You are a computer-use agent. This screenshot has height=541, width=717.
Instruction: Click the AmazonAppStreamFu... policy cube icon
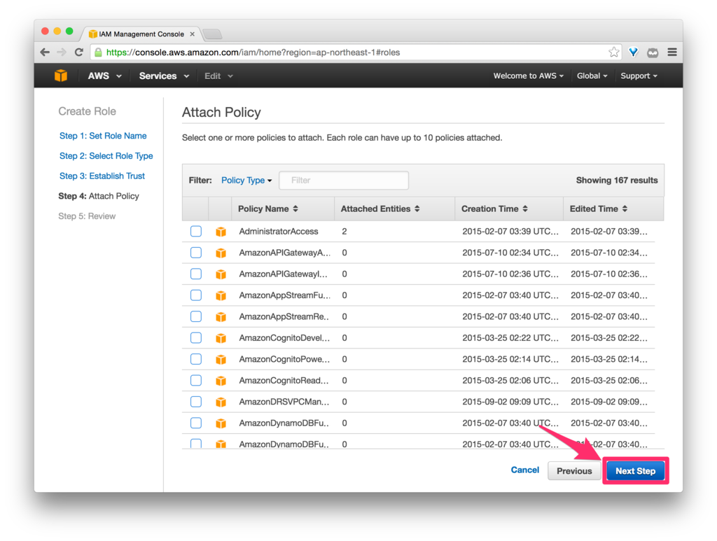coord(221,295)
